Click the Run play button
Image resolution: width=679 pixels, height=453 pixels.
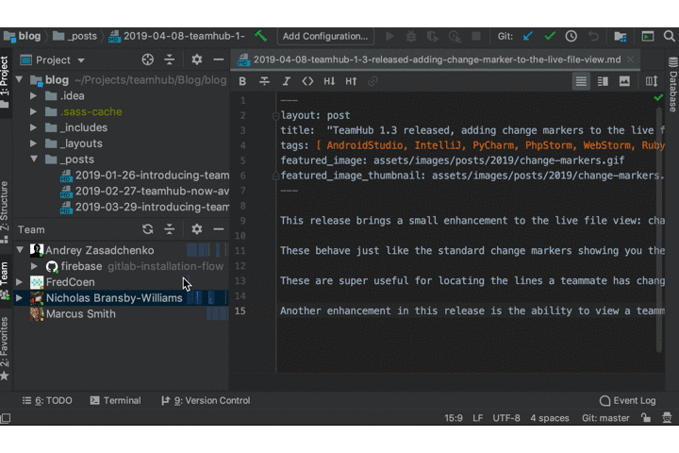coord(389,36)
